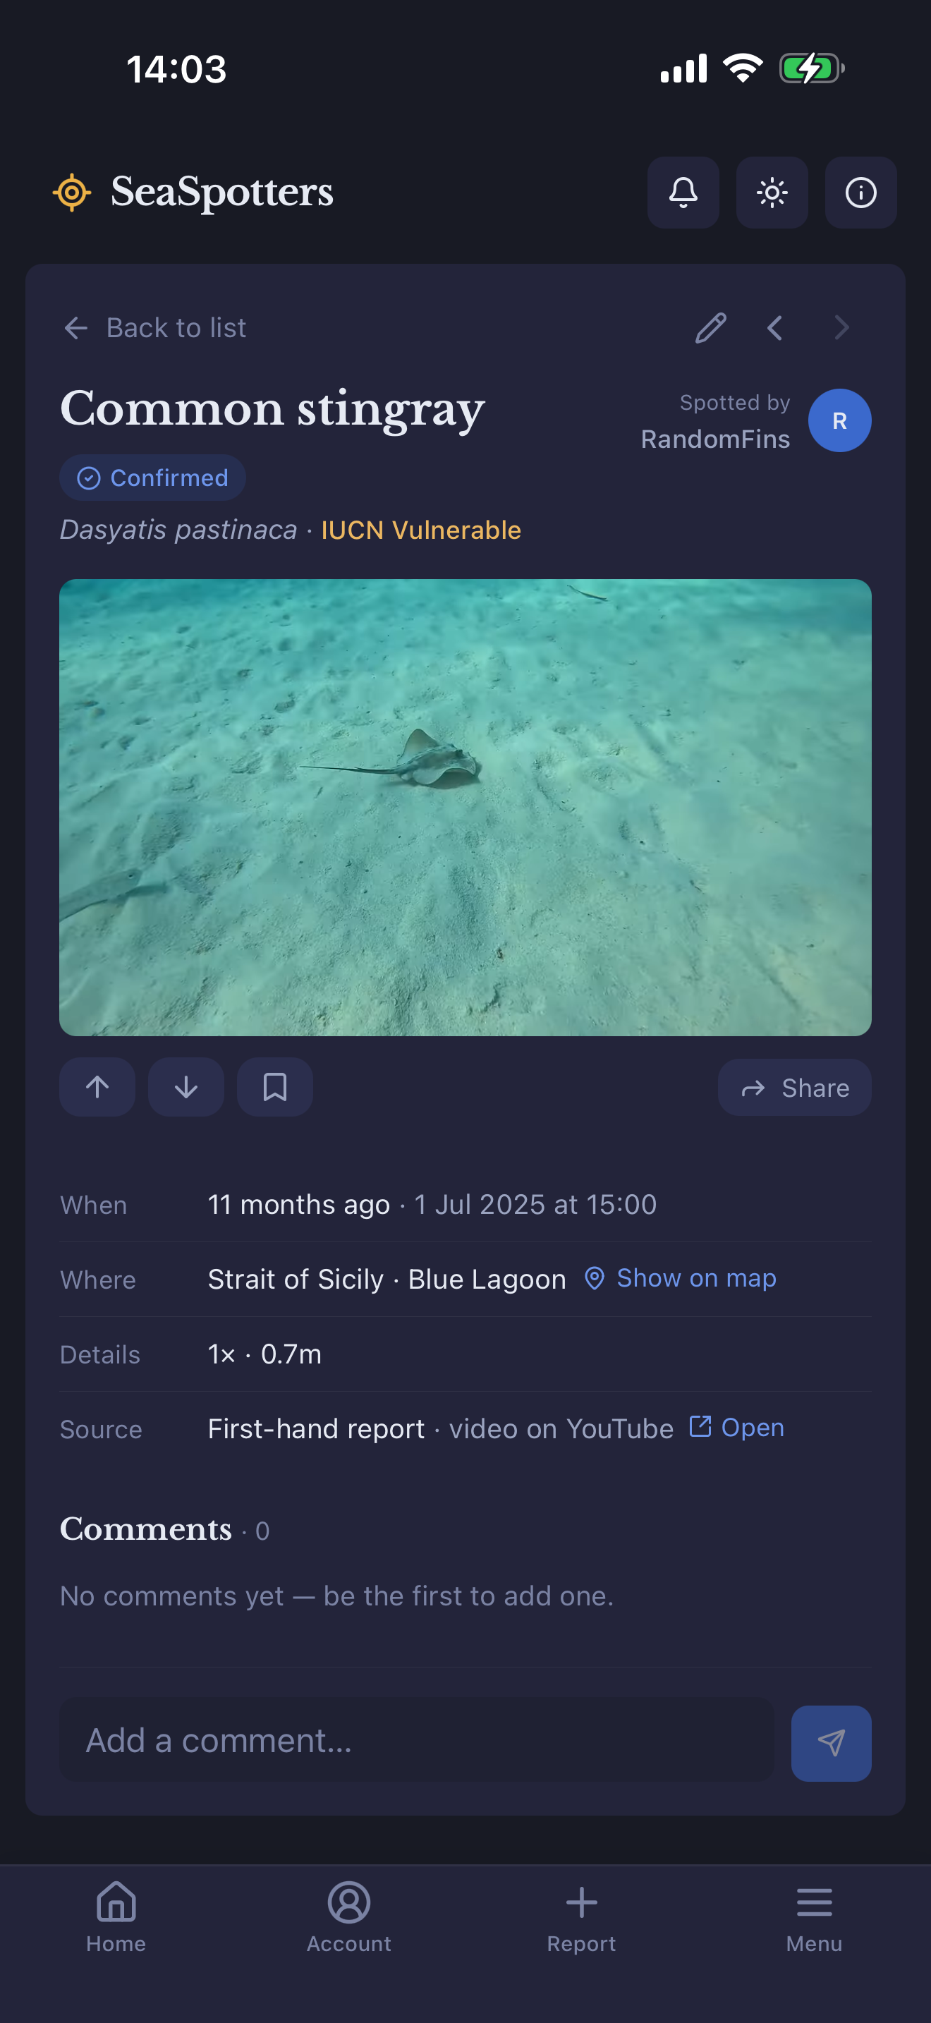Downvote this stingray sighting
931x2023 pixels.
[186, 1087]
